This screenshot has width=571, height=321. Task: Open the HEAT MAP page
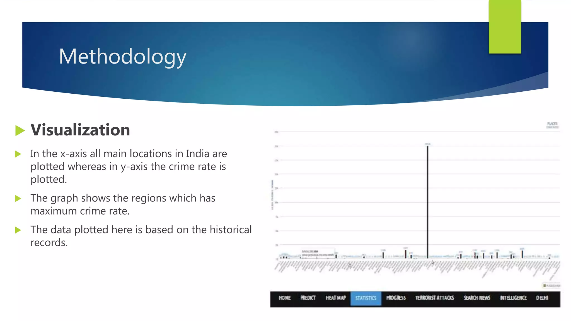pos(336,298)
